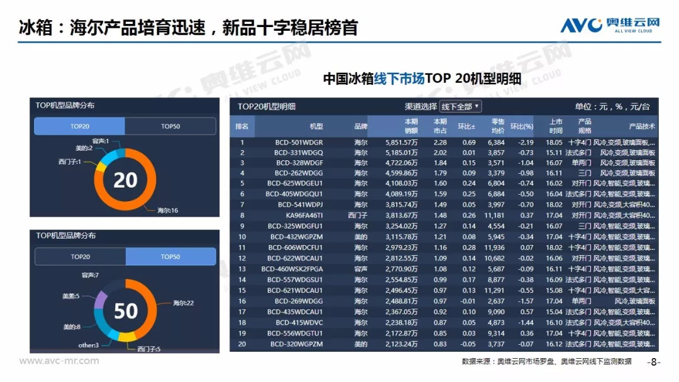Click the 环比(%) column header
The image size is (679, 382).
click(x=522, y=126)
